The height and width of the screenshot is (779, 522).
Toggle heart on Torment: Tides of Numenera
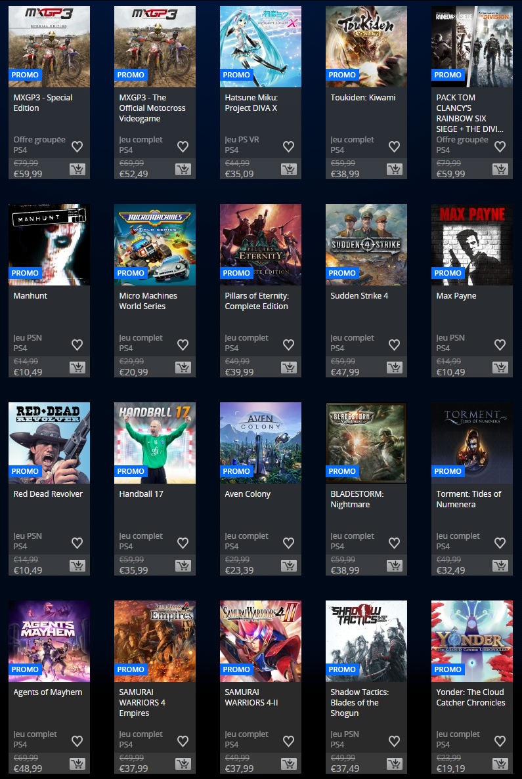(x=500, y=543)
